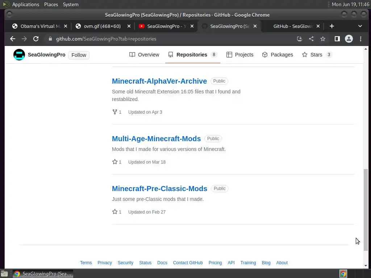The image size is (371, 278).
Task: Open Minecraft-Pre-Classic-Mods repository
Action: tap(159, 189)
